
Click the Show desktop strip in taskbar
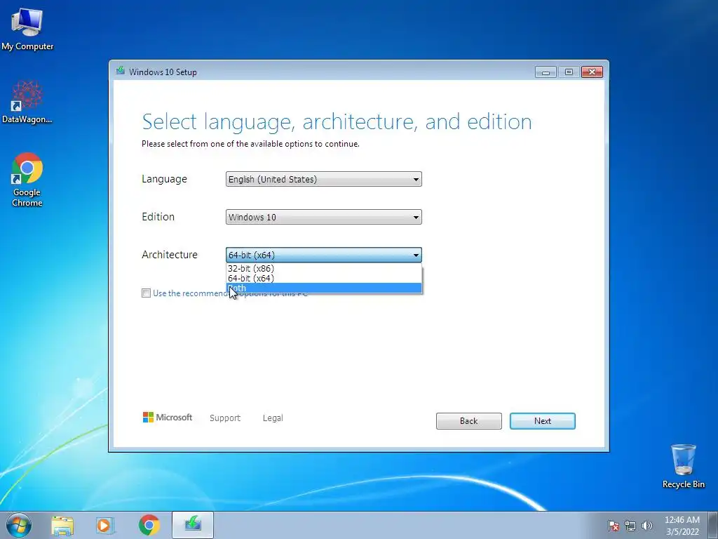click(x=713, y=525)
